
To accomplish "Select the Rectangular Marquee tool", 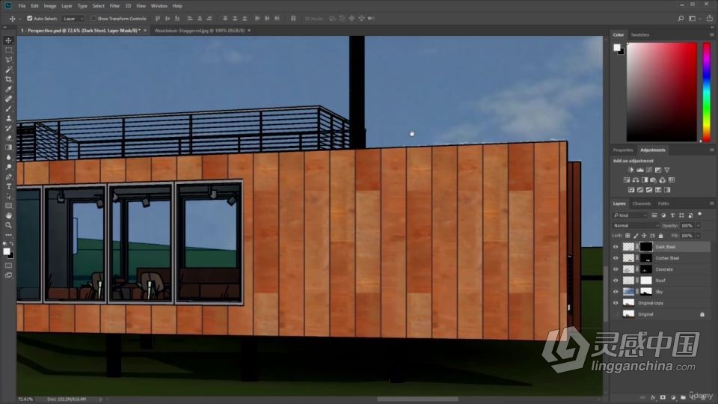I will [x=8, y=50].
